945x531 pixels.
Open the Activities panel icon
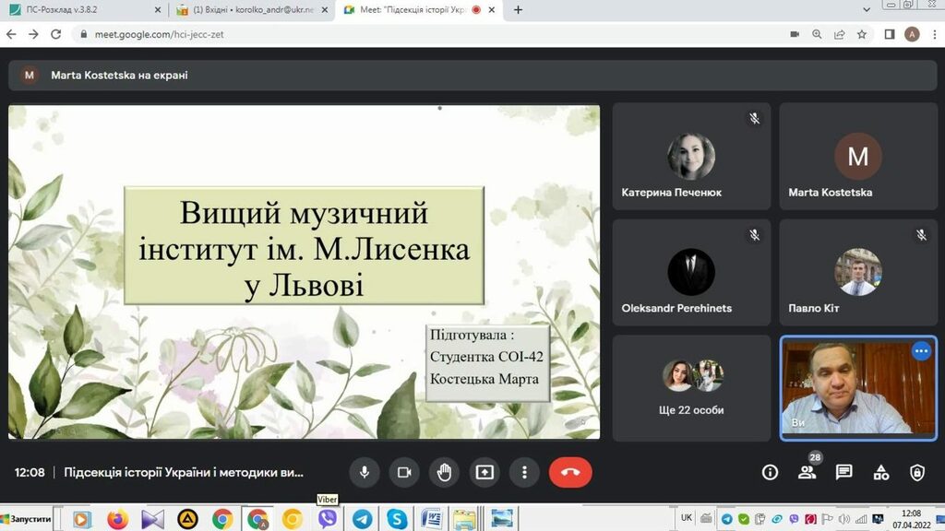tap(881, 472)
